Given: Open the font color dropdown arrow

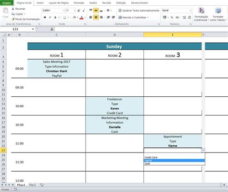Looking at the screenshot, I should point(85,17).
